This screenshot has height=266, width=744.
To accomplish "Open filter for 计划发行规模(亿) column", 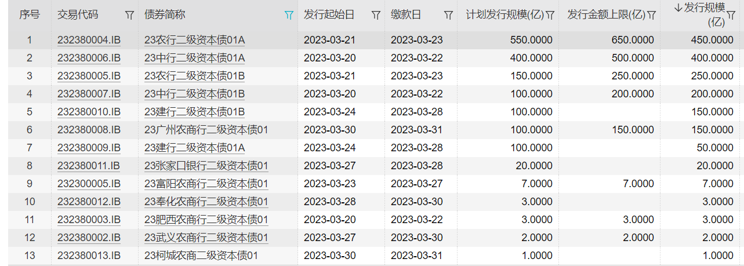I will point(550,15).
